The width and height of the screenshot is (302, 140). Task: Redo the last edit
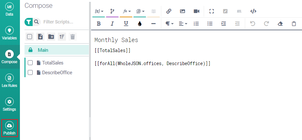tap(266, 24)
